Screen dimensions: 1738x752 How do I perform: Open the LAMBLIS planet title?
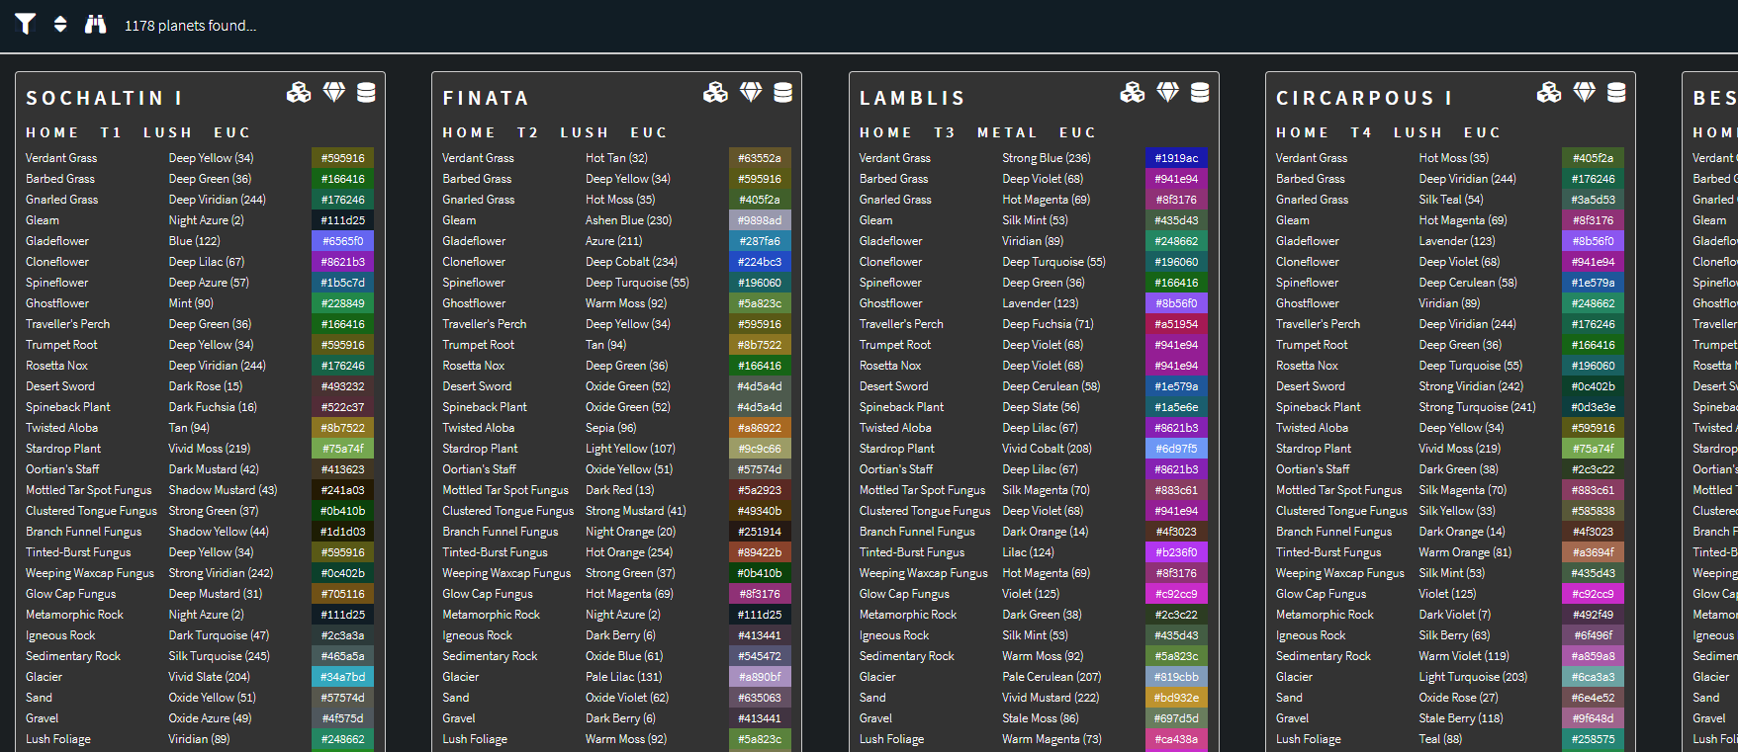click(x=912, y=98)
